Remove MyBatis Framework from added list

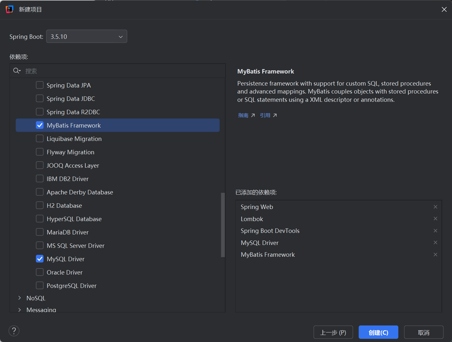tap(435, 255)
